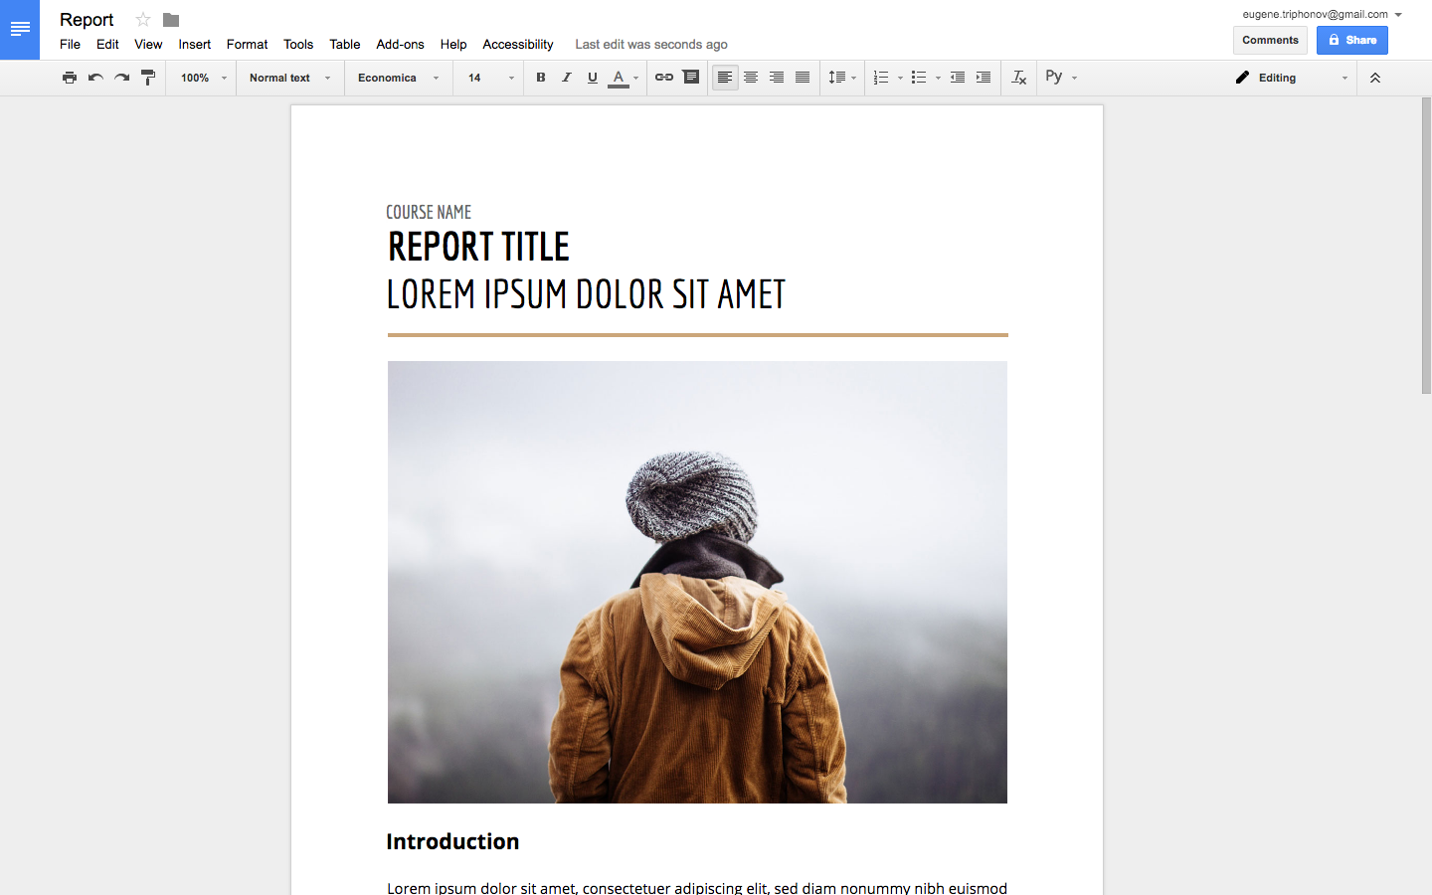
Task: Open the Add-ons menu
Action: pos(400,44)
